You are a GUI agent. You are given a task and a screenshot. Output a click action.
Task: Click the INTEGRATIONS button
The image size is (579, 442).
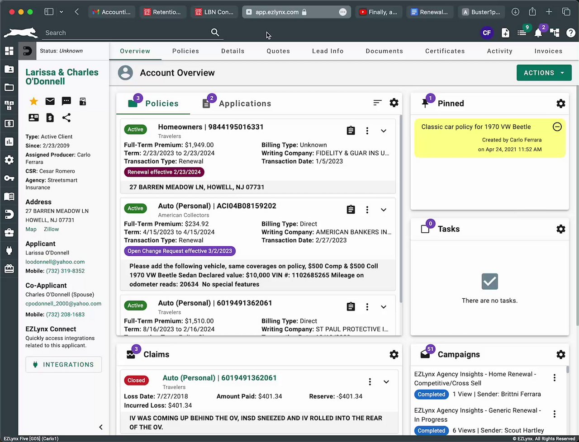(x=64, y=365)
